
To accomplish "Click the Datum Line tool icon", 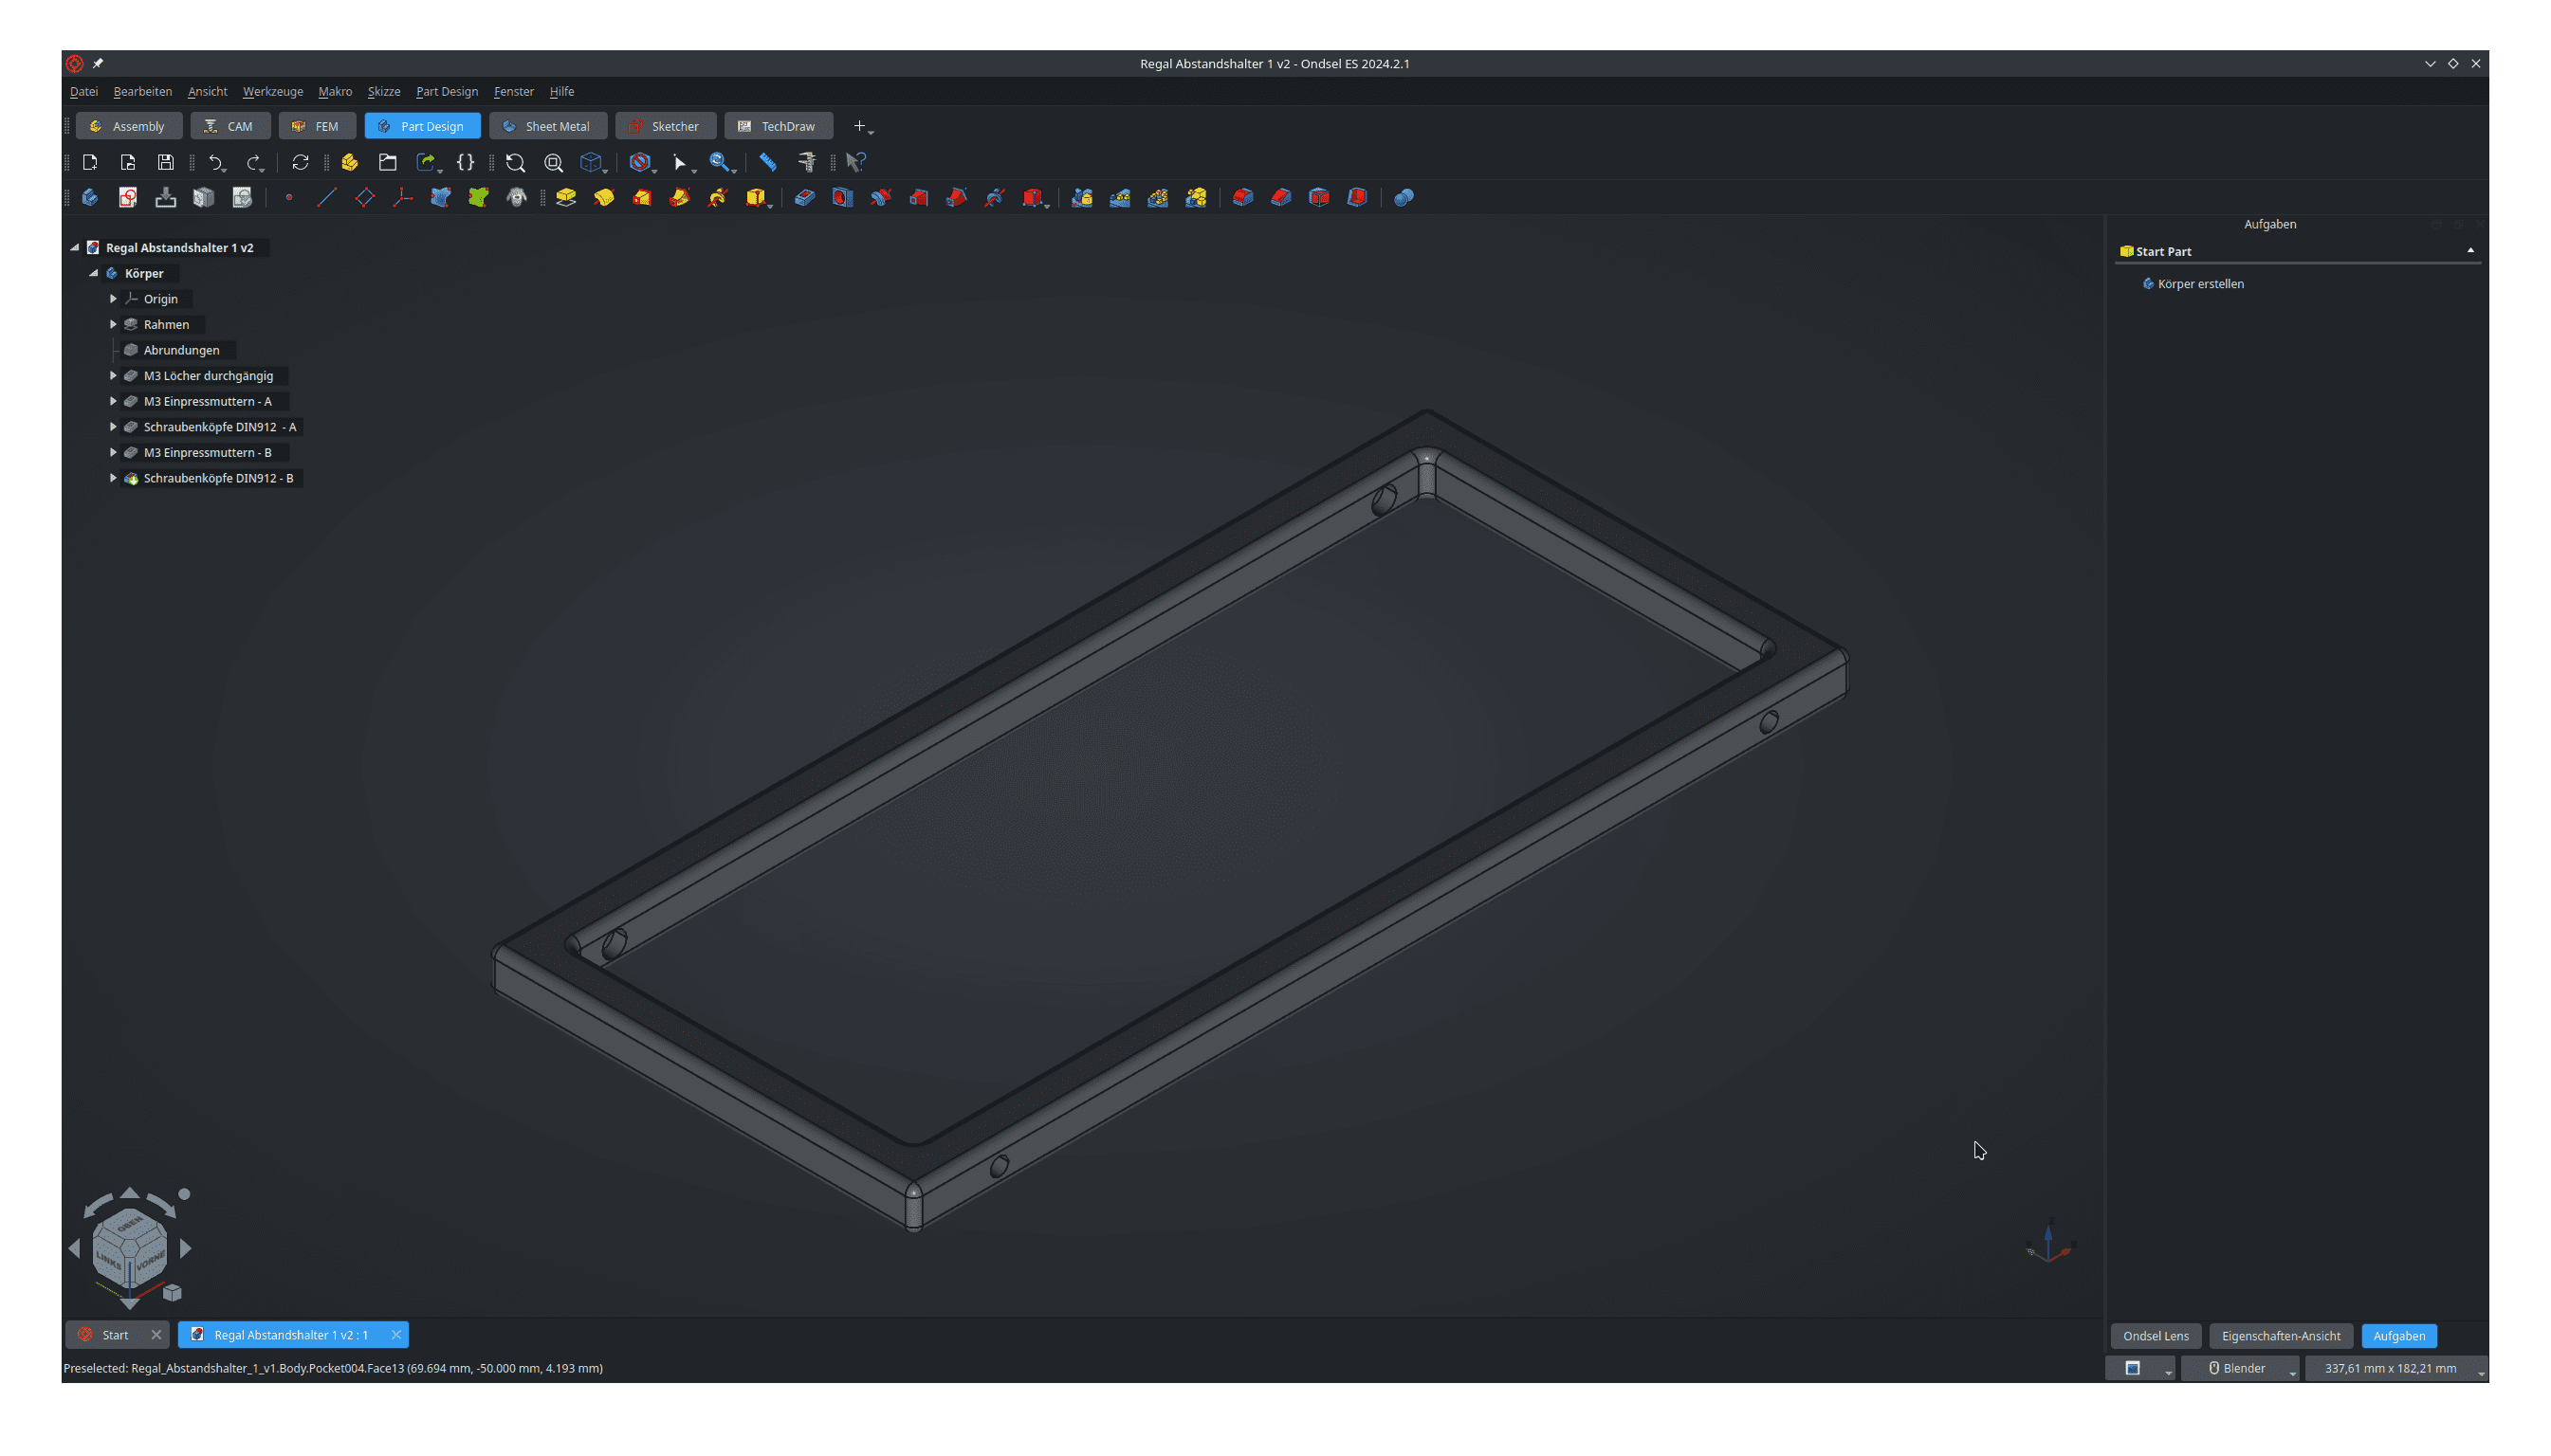I will pyautogui.click(x=326, y=197).
